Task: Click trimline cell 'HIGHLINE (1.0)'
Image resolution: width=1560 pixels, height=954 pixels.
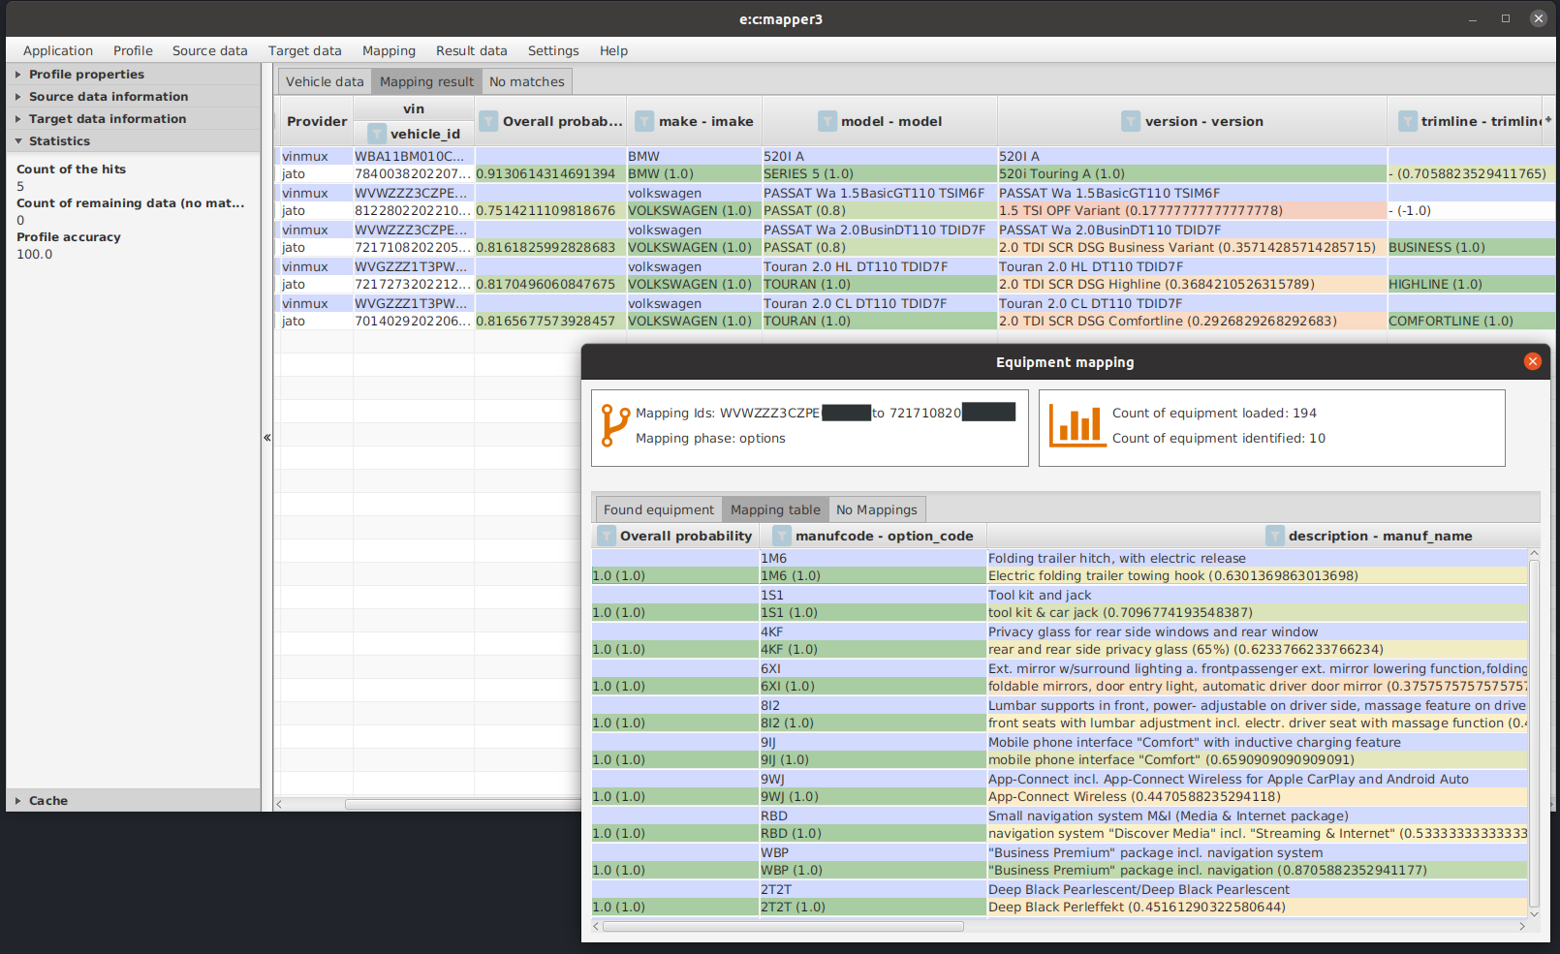Action: [1471, 285]
